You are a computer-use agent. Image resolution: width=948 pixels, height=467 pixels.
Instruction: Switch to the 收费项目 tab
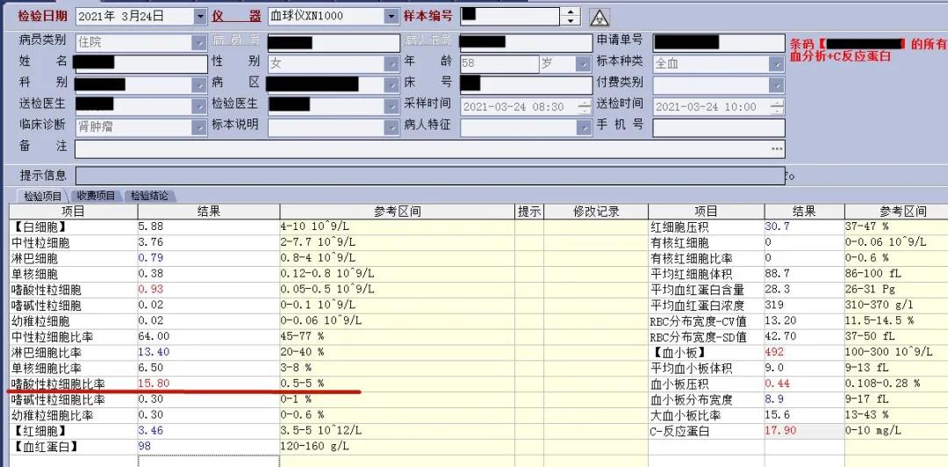pyautogui.click(x=96, y=196)
